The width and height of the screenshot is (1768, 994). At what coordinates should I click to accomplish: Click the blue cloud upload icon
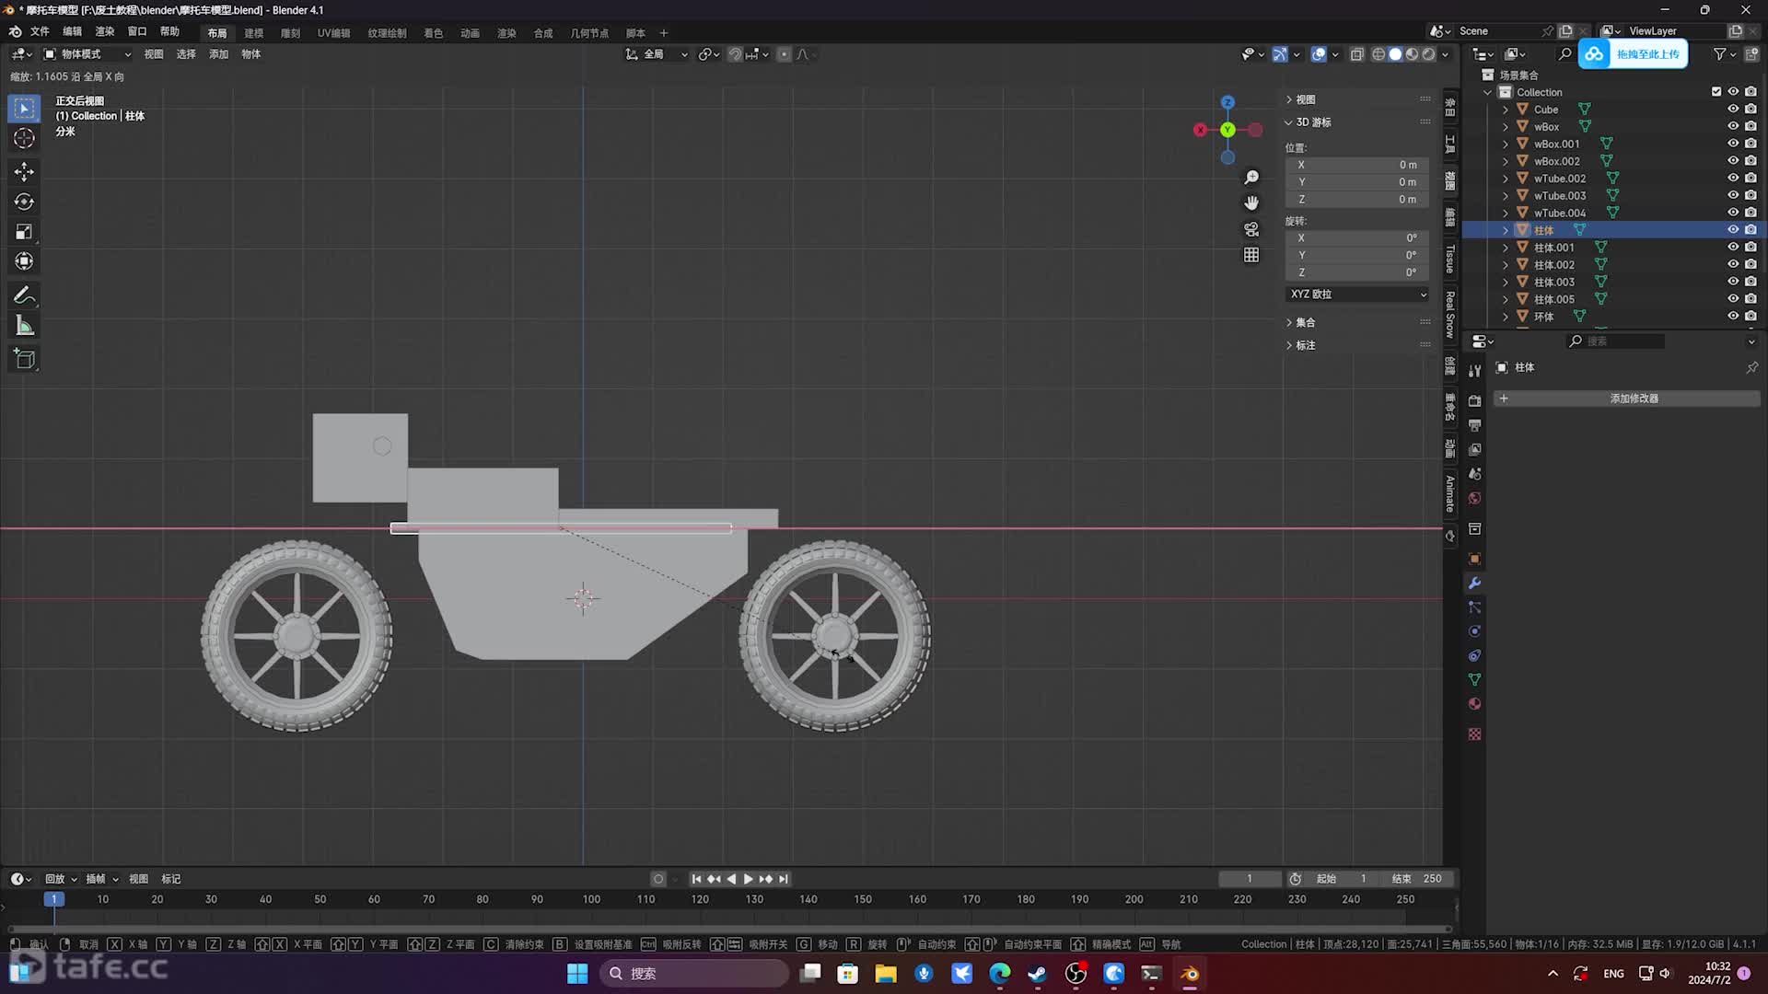1594,54
